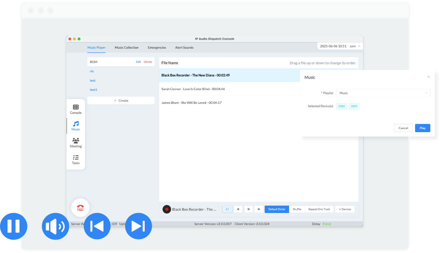Click the Edit link for BGM playlist
Viewport: 442px width, 253px height.
pos(138,62)
